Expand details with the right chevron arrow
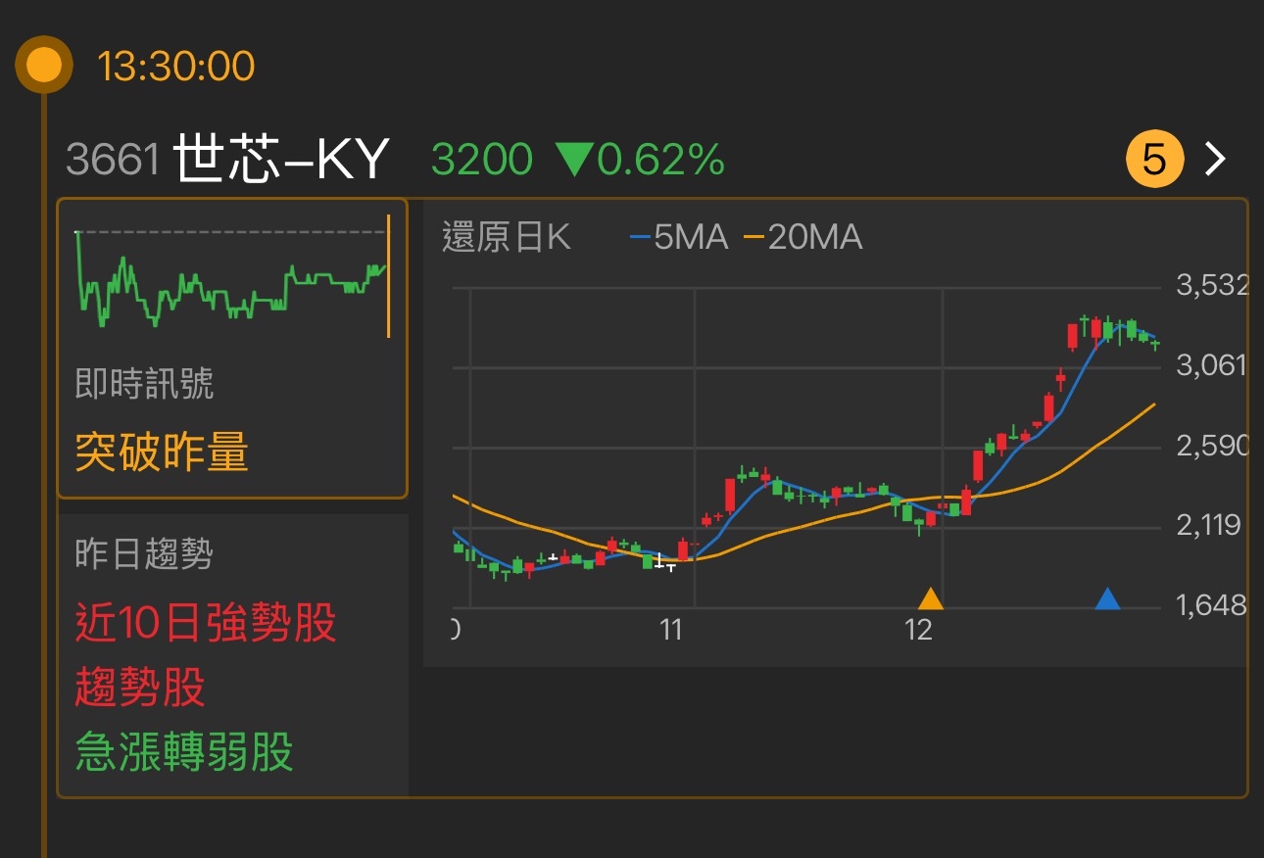 pyautogui.click(x=1213, y=157)
